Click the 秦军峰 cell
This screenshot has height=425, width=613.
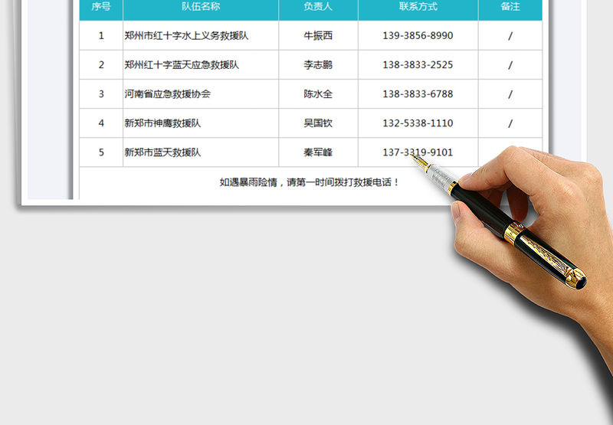click(x=318, y=152)
